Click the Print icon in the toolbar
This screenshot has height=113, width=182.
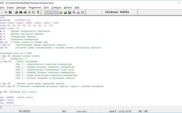16,12
